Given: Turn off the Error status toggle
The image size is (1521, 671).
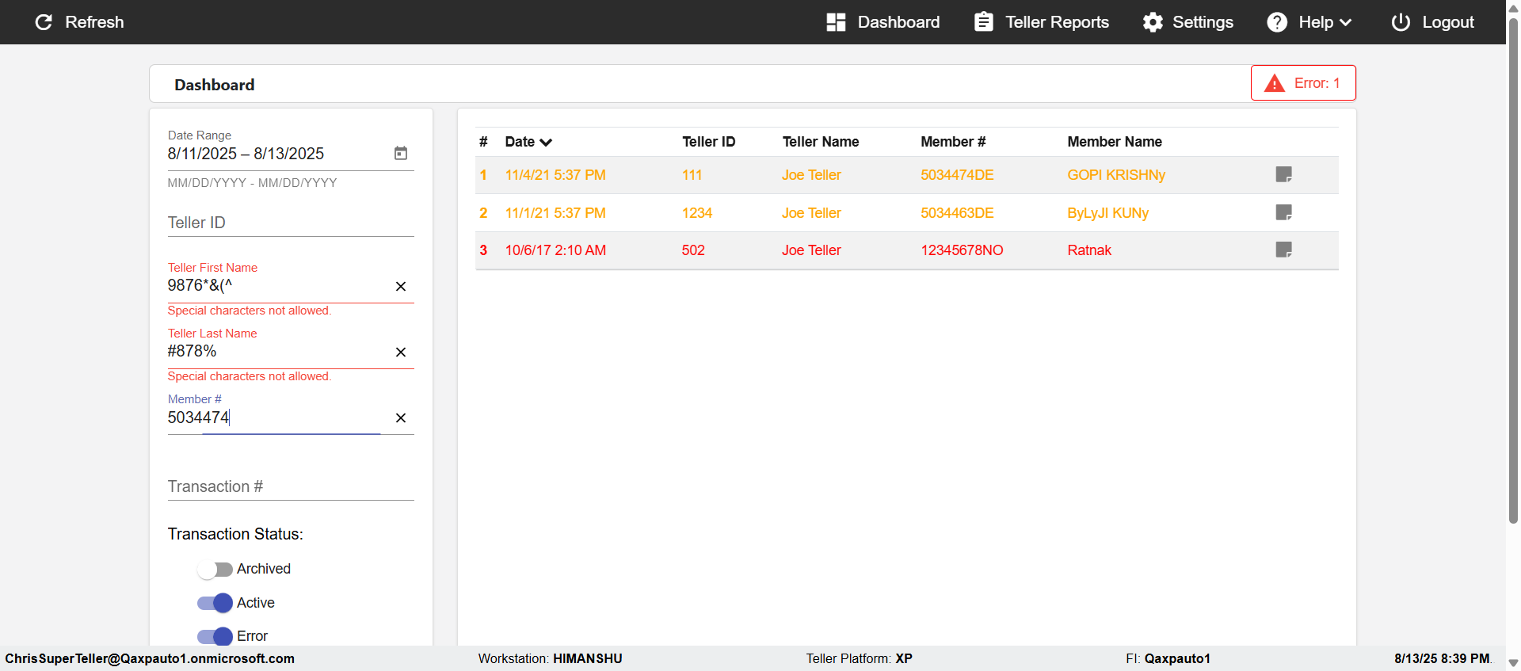Looking at the screenshot, I should (x=215, y=636).
